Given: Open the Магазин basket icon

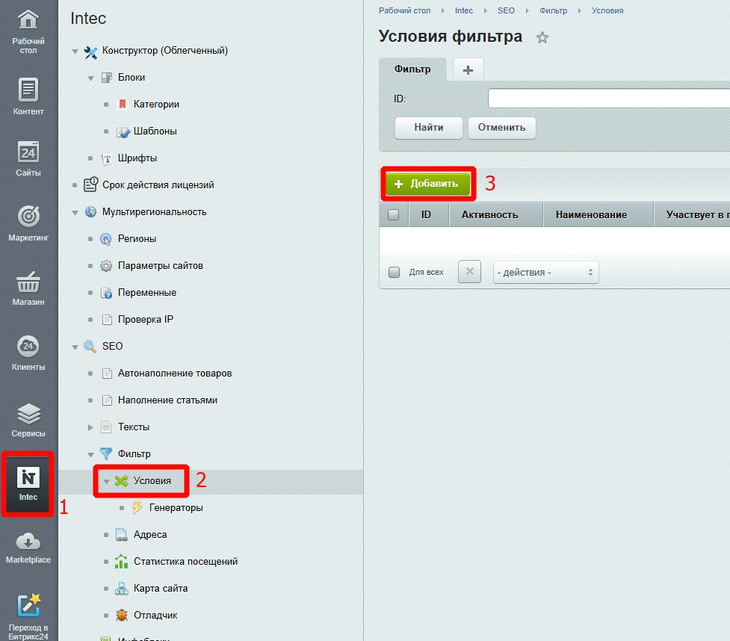Looking at the screenshot, I should pyautogui.click(x=28, y=284).
